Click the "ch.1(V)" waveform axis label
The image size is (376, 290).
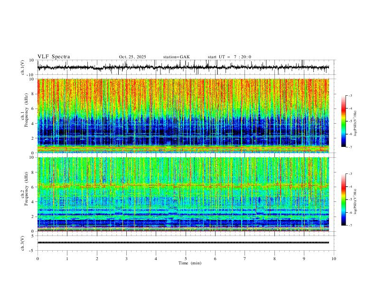click(22, 67)
